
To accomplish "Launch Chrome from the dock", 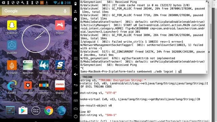I will coord(48,111).
